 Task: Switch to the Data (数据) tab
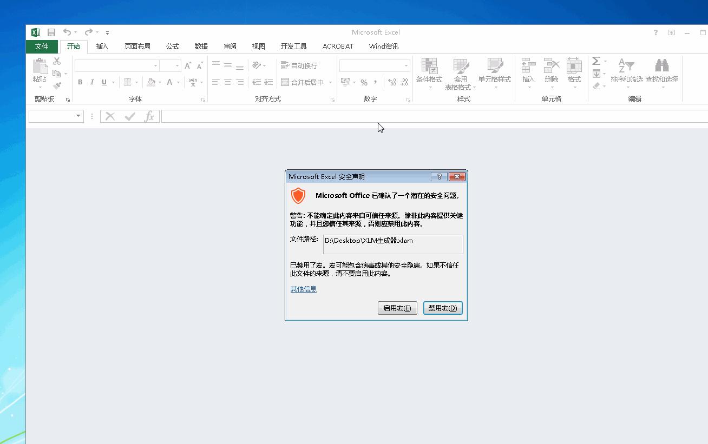click(201, 47)
